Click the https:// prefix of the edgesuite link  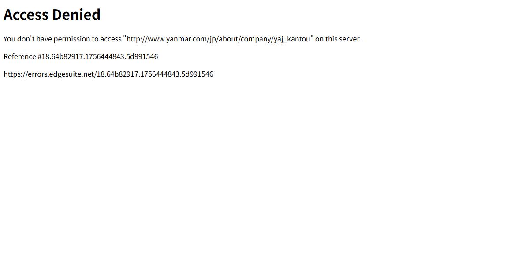(15, 74)
